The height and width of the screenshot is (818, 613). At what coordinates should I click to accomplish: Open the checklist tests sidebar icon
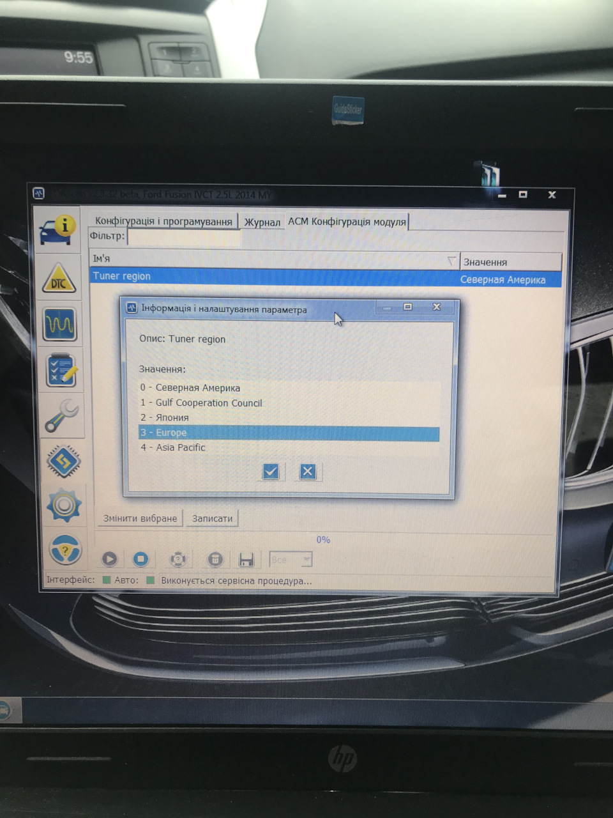61,371
